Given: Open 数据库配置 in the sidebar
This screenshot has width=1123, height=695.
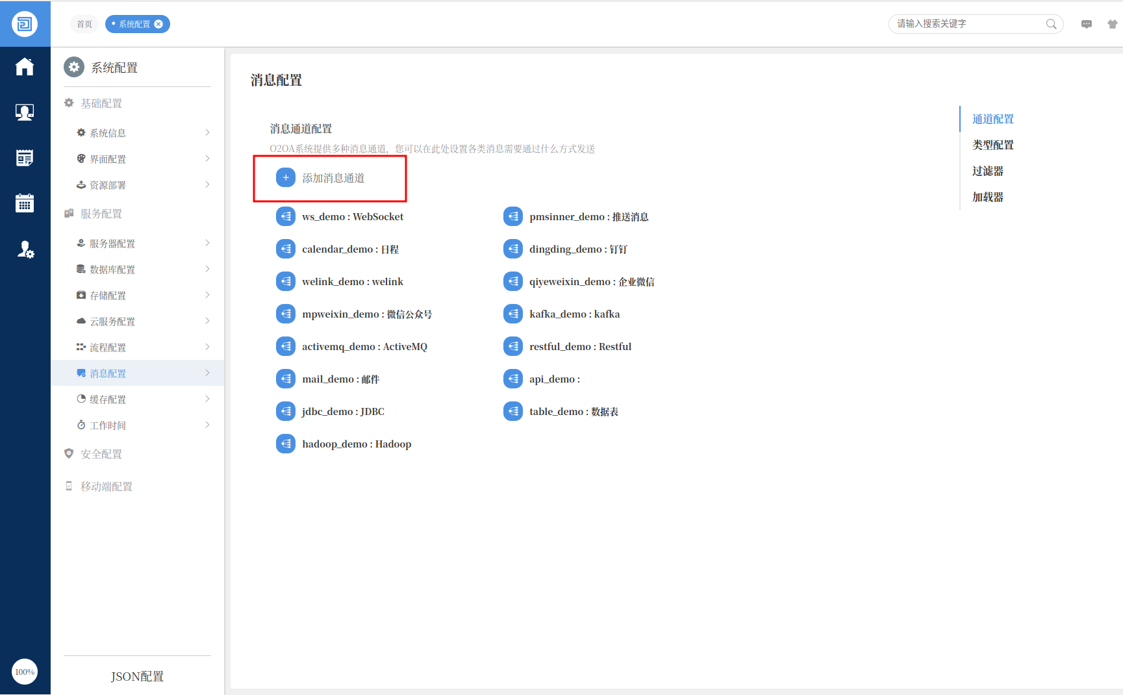Looking at the screenshot, I should [x=112, y=270].
